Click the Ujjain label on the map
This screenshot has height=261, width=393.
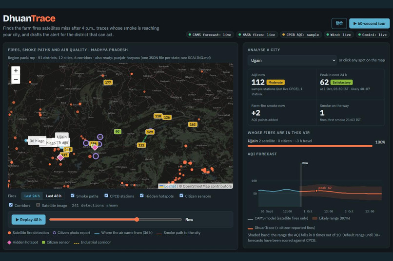(61, 137)
